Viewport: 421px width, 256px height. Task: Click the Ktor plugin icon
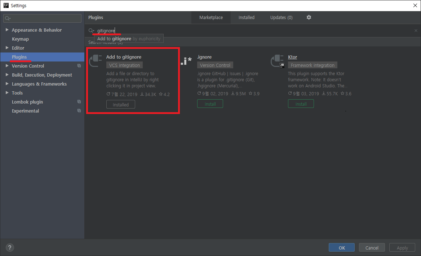tap(277, 61)
